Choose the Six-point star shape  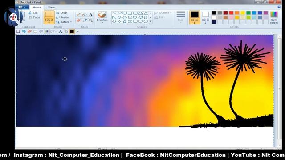pos(130,21)
